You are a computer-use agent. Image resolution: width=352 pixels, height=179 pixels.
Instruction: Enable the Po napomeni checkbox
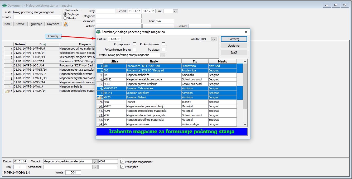[135, 44]
